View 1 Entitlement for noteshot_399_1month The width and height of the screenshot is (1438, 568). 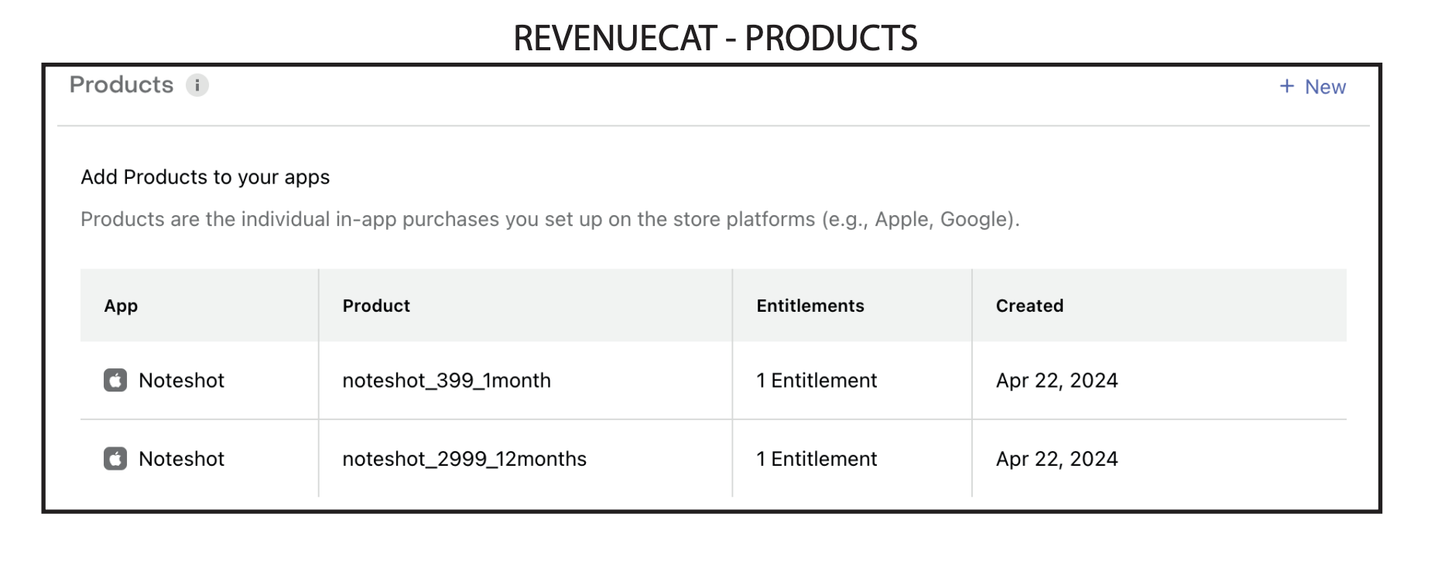[817, 381]
